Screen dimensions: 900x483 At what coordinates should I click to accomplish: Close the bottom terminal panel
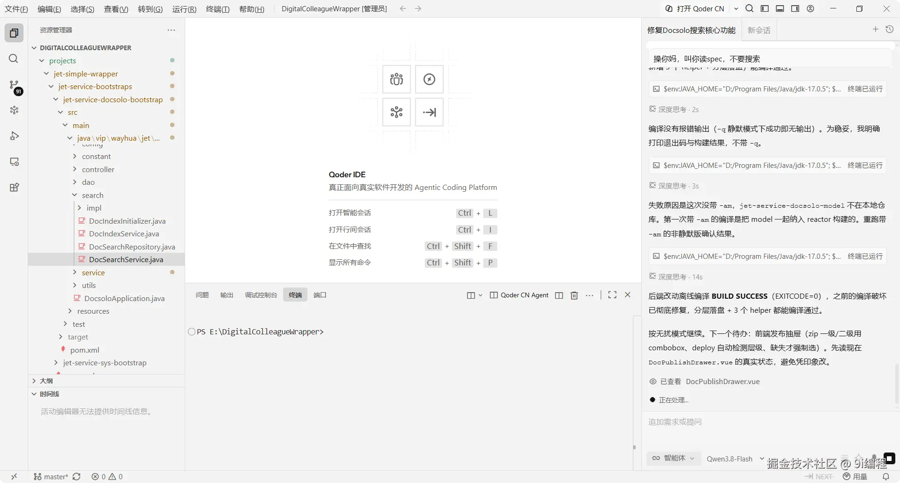[628, 295]
